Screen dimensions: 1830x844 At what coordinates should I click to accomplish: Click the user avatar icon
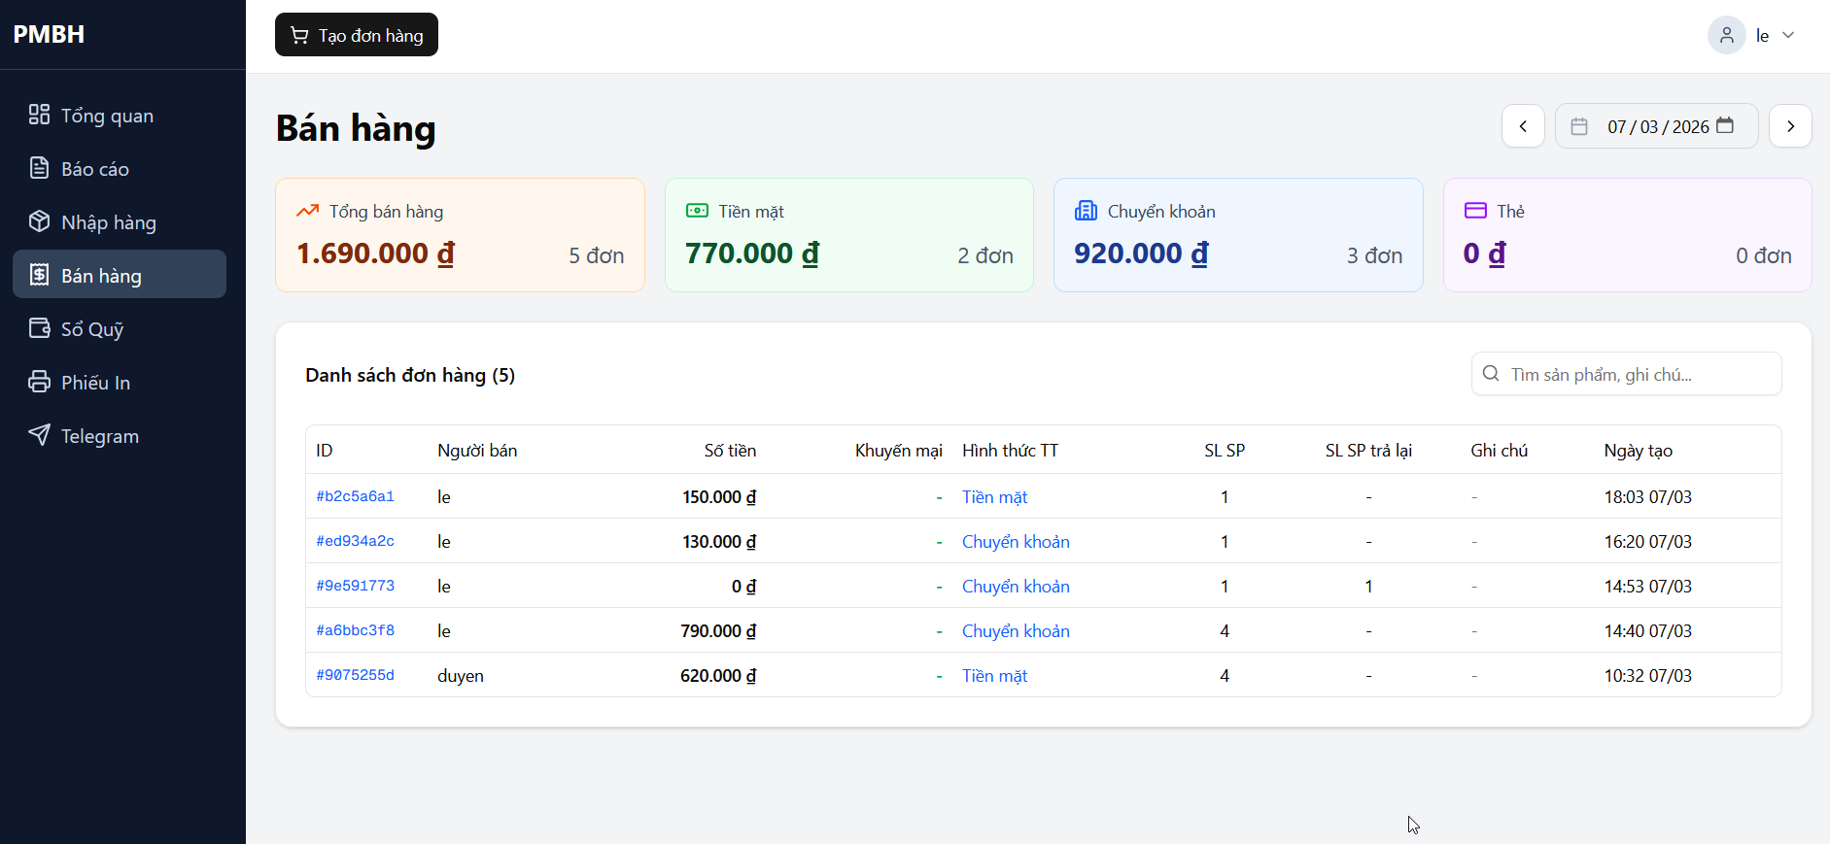[x=1726, y=36]
